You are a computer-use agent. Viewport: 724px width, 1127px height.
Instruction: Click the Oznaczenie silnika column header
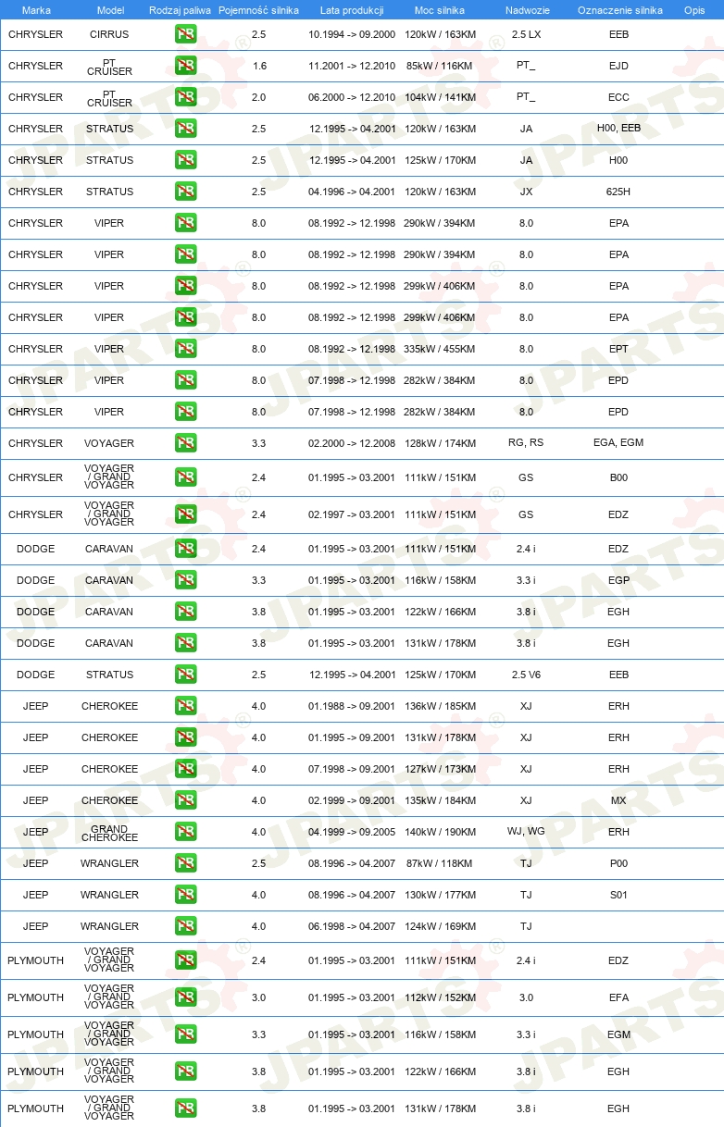(619, 10)
